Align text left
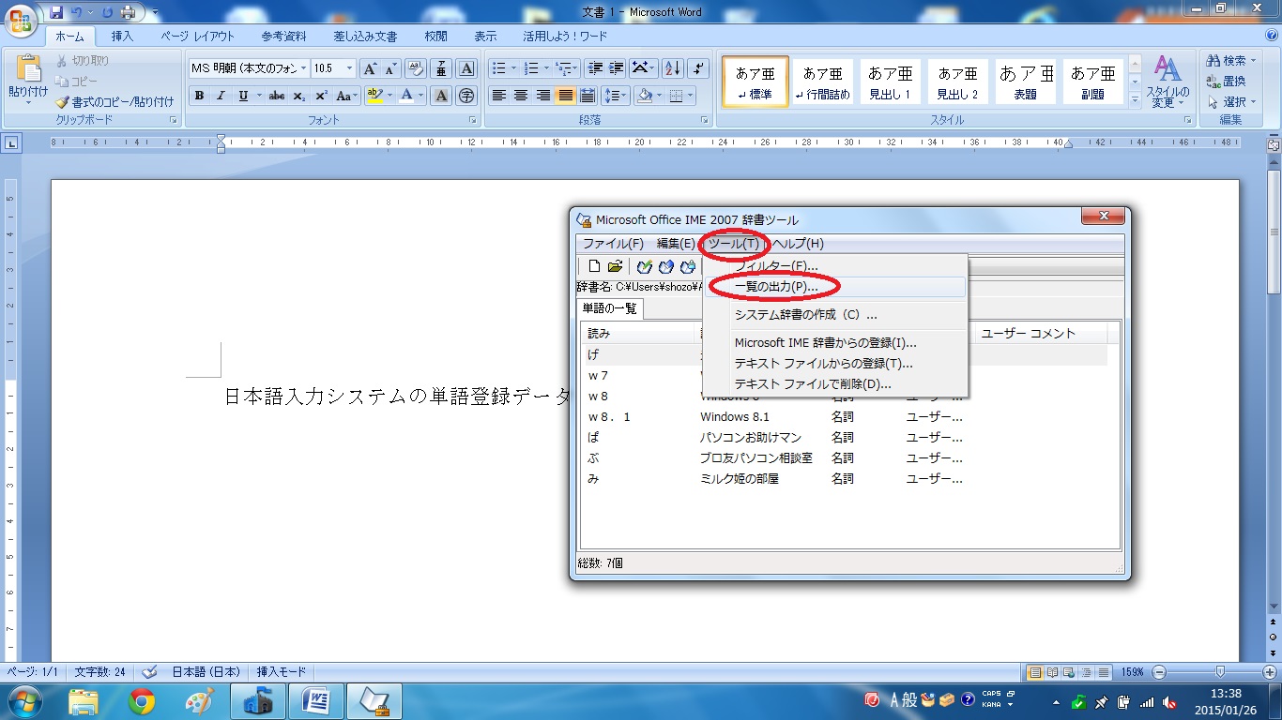 point(499,96)
